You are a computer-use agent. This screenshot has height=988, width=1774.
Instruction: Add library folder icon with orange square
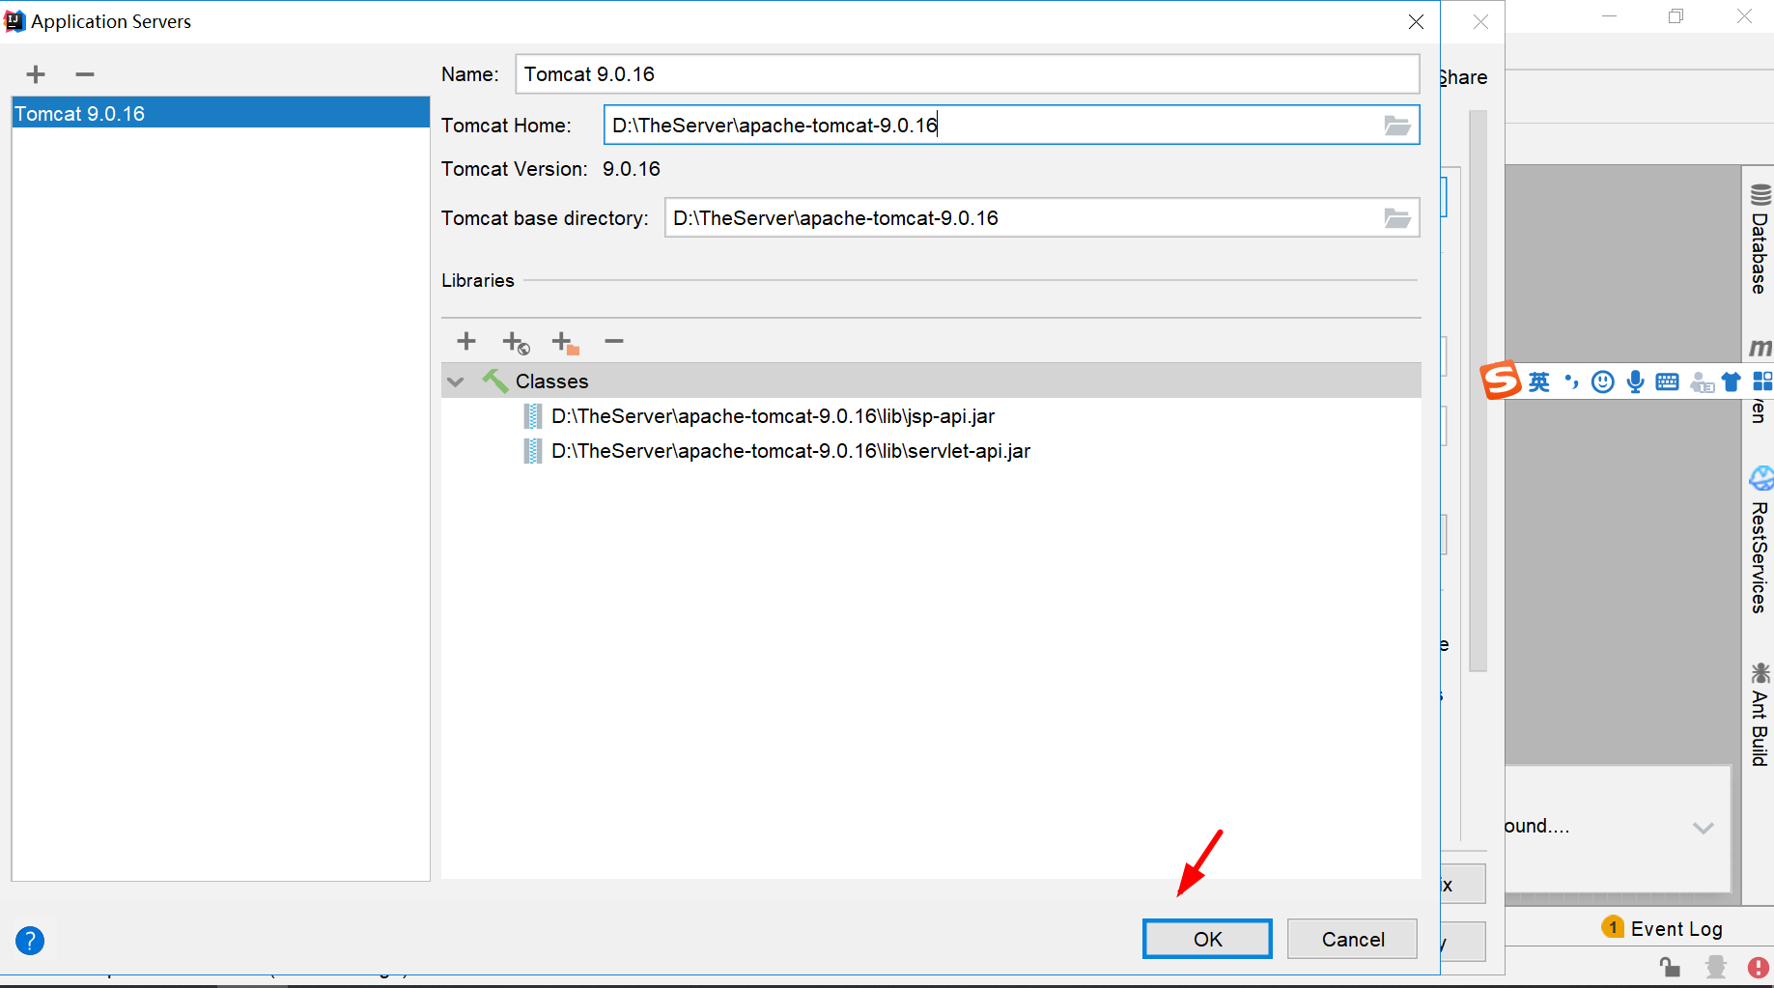[x=565, y=342]
